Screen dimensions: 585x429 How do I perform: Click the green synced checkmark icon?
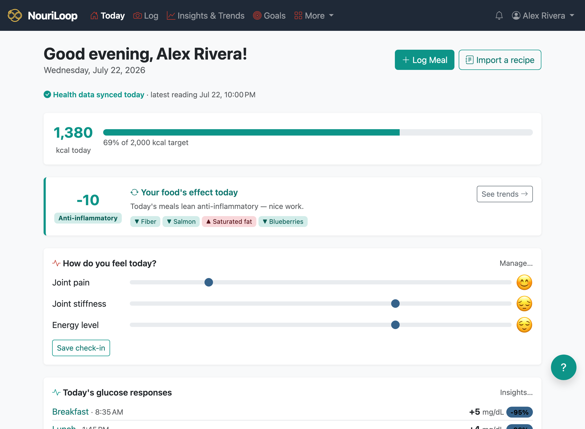point(47,95)
